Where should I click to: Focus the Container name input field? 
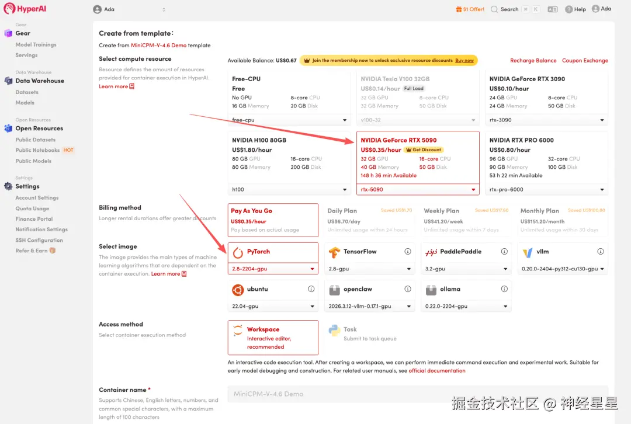[418, 394]
